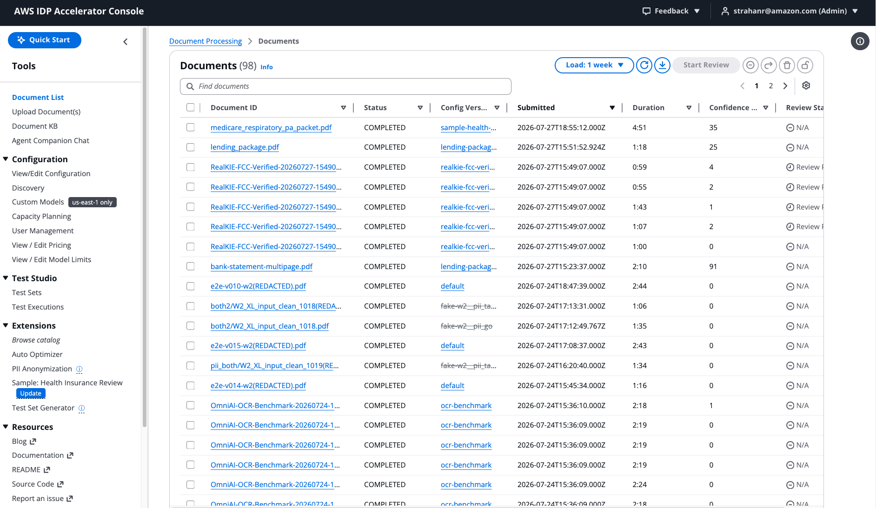Open the strahanr@amazon.com account menu

(790, 11)
